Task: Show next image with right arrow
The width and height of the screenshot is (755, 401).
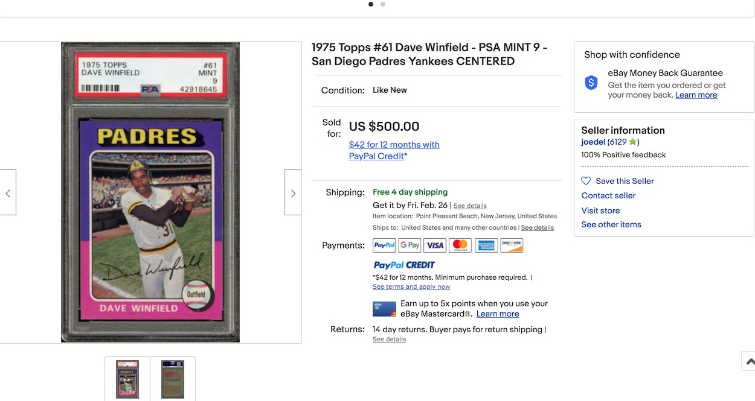Action: click(293, 193)
